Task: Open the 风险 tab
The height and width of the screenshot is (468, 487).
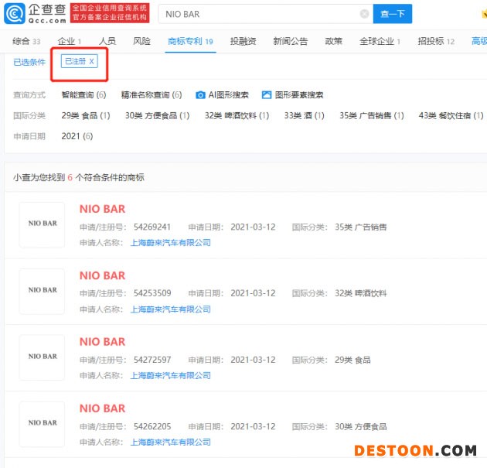Action: 141,41
